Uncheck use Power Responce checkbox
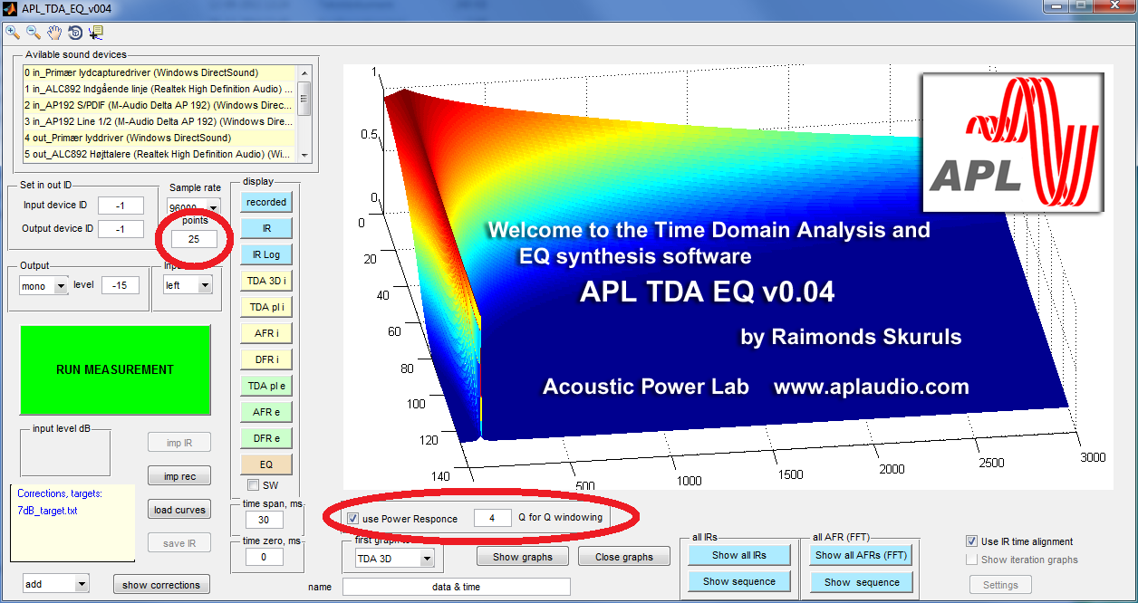The height and width of the screenshot is (603, 1138). point(352,519)
